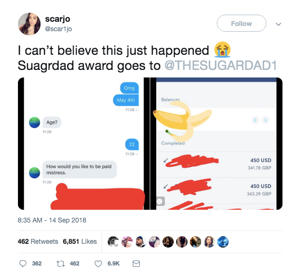Open the right payments screenshot image
This screenshot has width=299, height=274.
tap(216, 144)
